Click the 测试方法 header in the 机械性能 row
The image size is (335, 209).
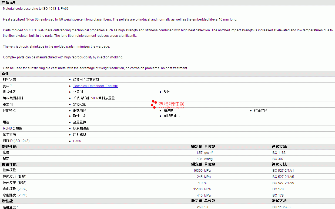[x=279, y=164]
